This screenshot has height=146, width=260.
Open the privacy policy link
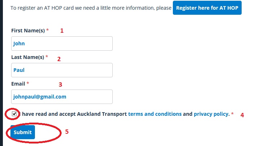tap(211, 114)
